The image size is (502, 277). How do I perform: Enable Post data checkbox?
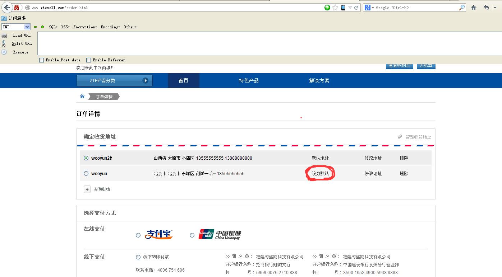[42, 60]
